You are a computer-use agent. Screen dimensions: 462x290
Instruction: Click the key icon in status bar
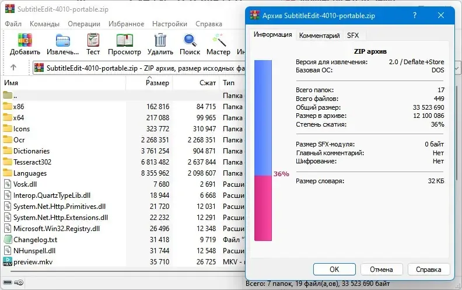tap(19, 282)
